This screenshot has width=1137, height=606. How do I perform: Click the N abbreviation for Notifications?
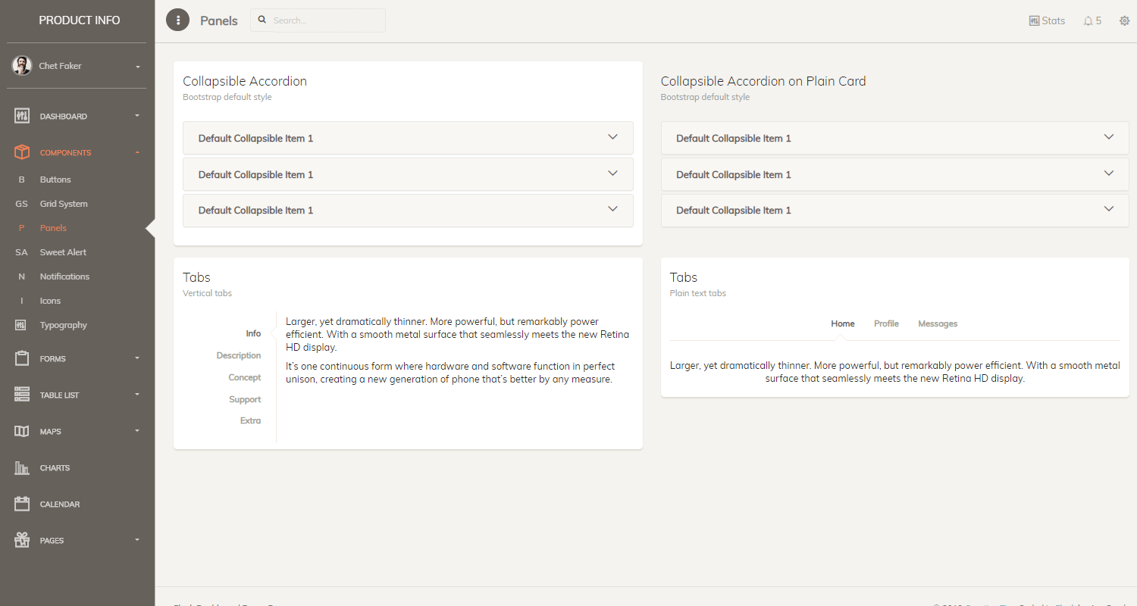click(22, 276)
